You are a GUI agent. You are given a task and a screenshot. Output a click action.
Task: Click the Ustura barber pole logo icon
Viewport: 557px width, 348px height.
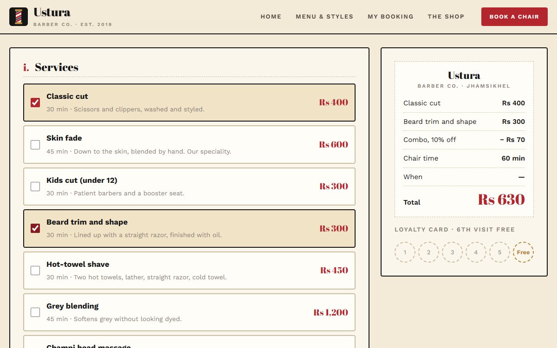point(19,17)
